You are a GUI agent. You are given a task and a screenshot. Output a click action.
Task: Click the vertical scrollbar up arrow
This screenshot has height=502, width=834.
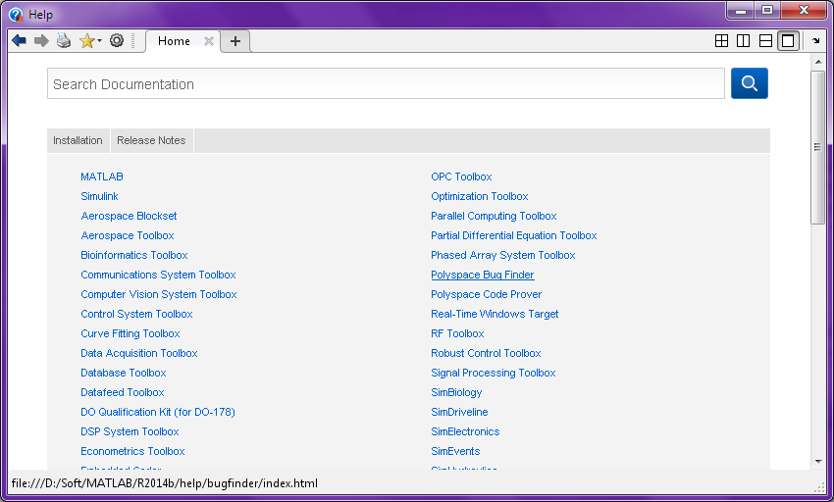click(817, 62)
